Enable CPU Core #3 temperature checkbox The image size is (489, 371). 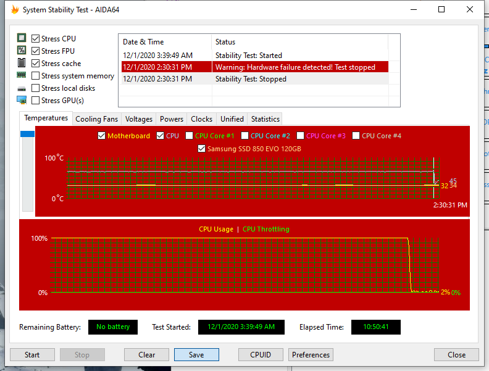click(300, 136)
